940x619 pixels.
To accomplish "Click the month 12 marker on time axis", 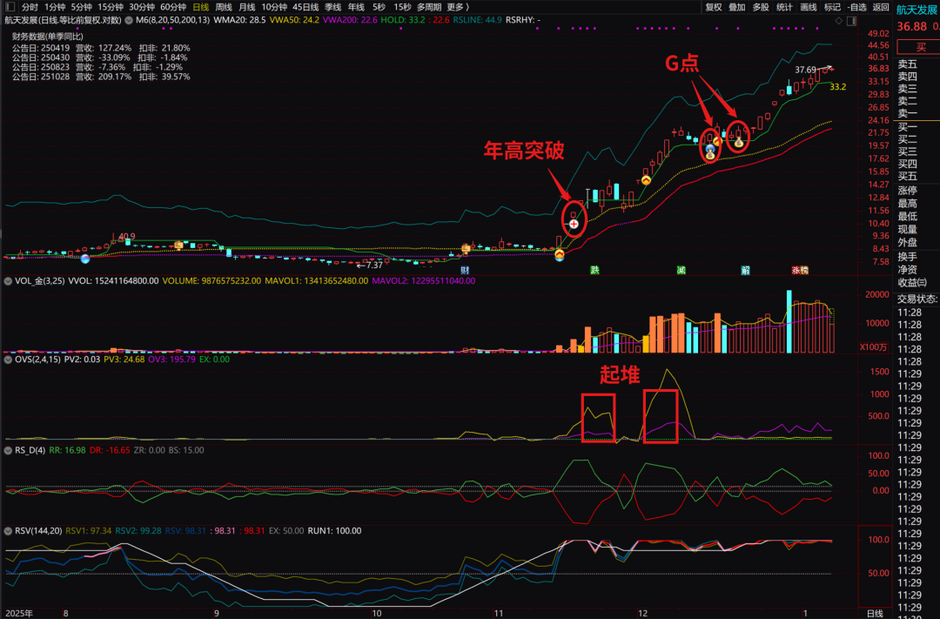I will pyautogui.click(x=642, y=614).
